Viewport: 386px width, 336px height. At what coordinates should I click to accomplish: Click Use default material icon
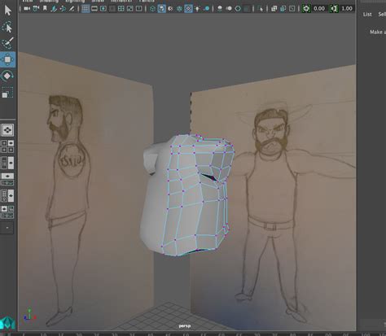click(170, 9)
